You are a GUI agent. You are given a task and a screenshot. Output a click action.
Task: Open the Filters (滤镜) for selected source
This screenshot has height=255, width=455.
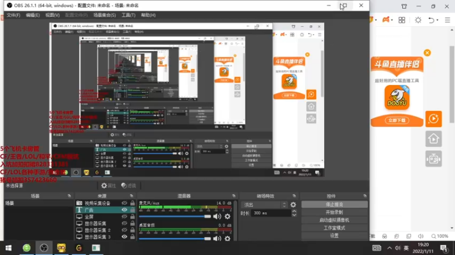tap(129, 186)
